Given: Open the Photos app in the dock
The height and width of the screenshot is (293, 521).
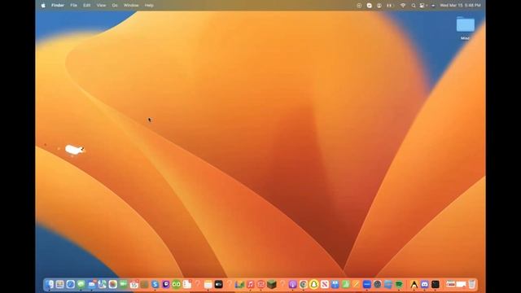Looking at the screenshot, I should (x=113, y=284).
